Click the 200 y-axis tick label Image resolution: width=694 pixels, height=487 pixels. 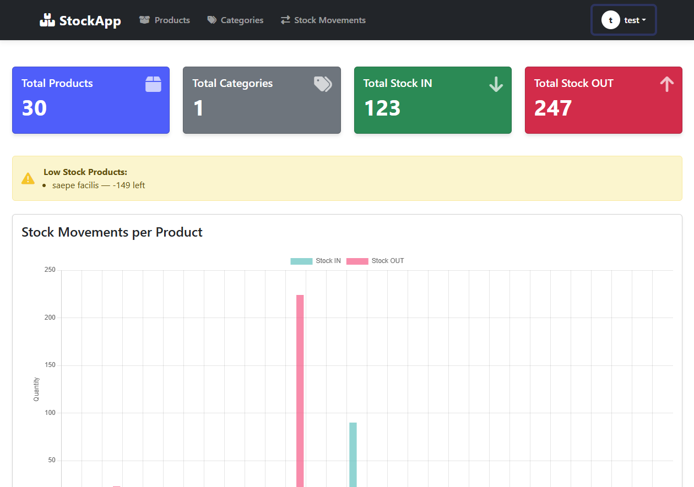click(50, 318)
